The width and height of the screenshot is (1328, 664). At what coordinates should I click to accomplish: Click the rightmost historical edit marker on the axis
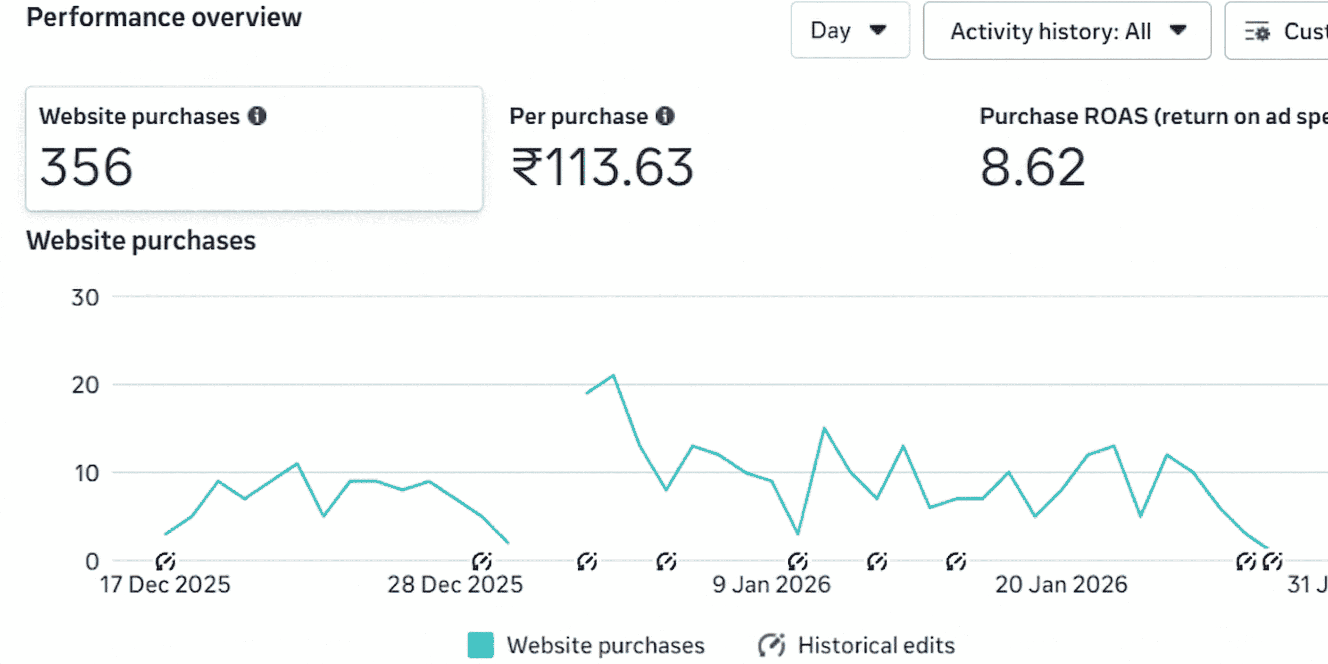pyautogui.click(x=1272, y=561)
